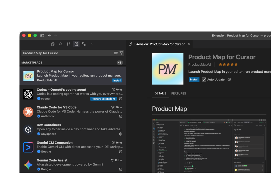Select Gemini CLI Companion extension row
Screen dimensions: 271x173
(73, 147)
